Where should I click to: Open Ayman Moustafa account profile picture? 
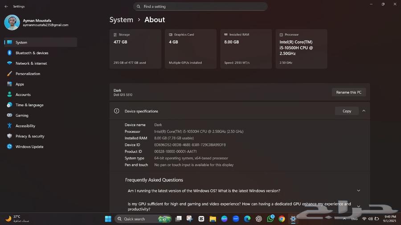tap(12, 22)
